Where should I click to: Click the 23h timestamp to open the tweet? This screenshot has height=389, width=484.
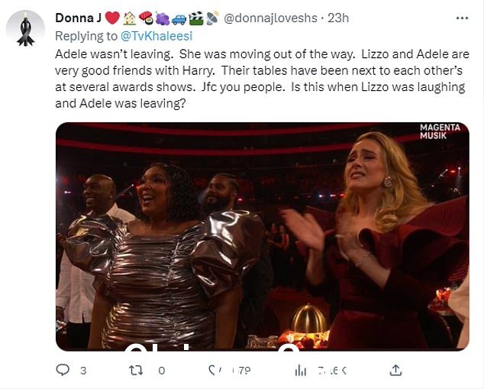pyautogui.click(x=338, y=18)
